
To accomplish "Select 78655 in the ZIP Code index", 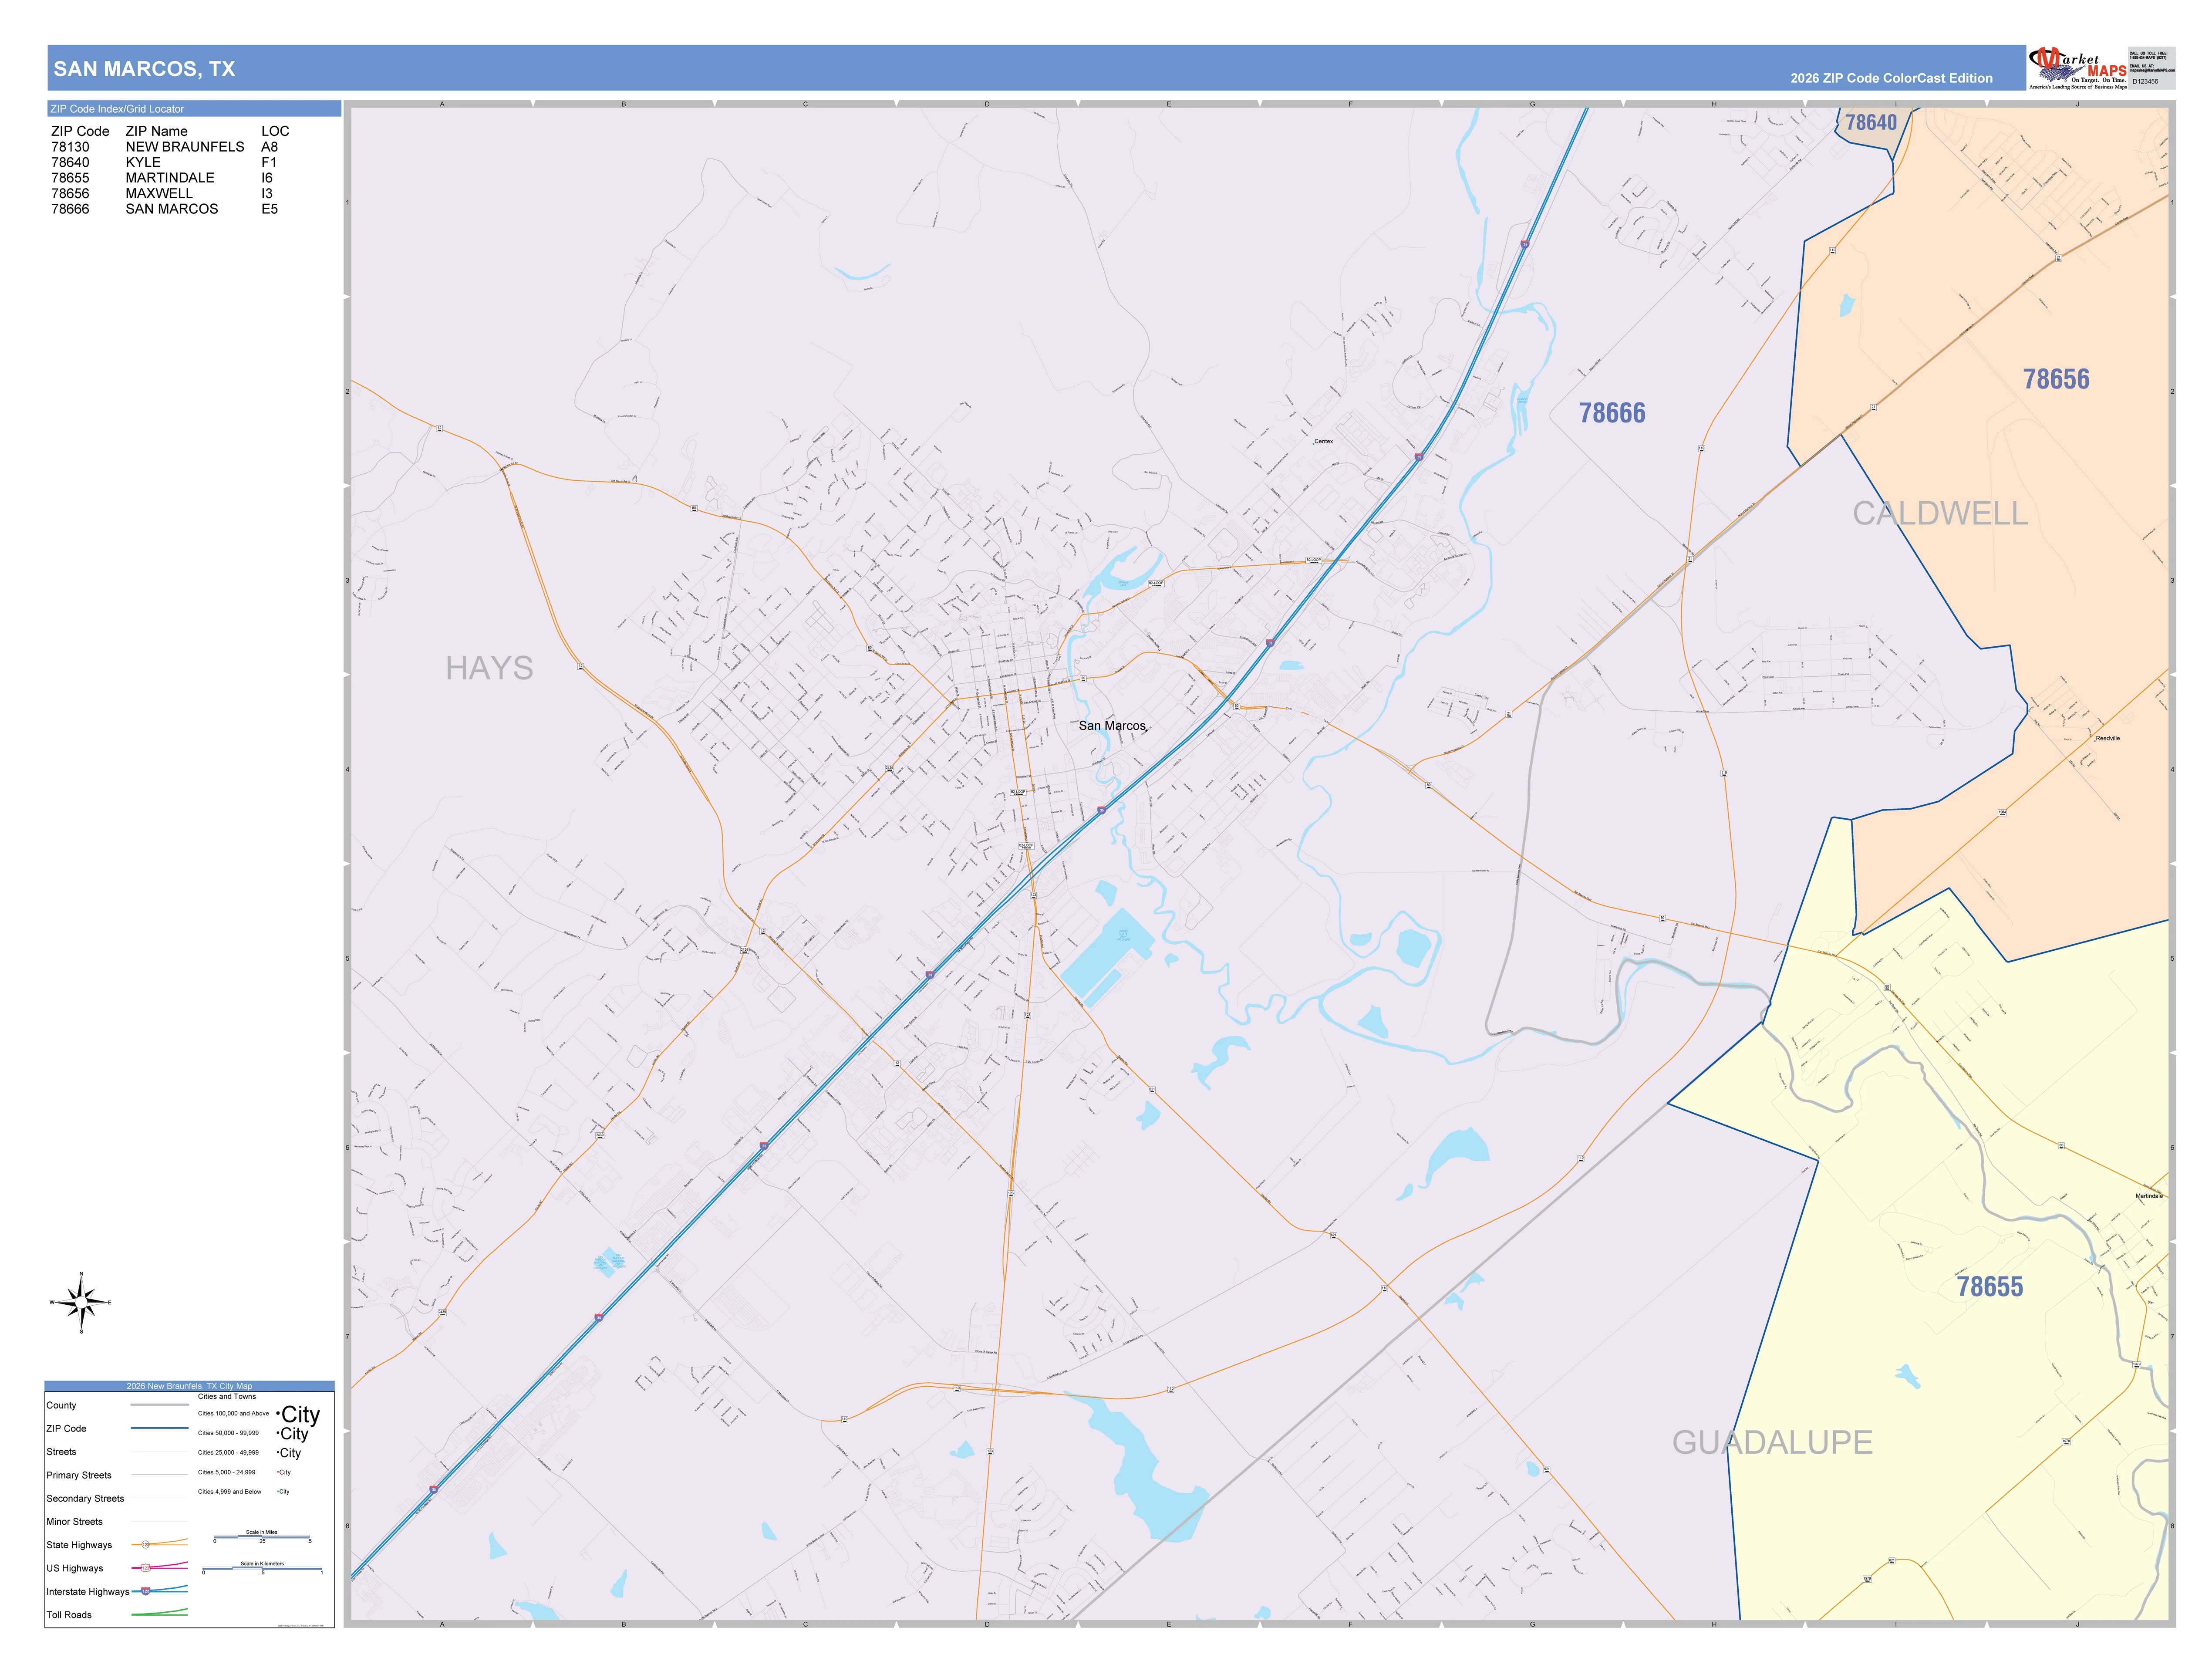I will coord(70,178).
